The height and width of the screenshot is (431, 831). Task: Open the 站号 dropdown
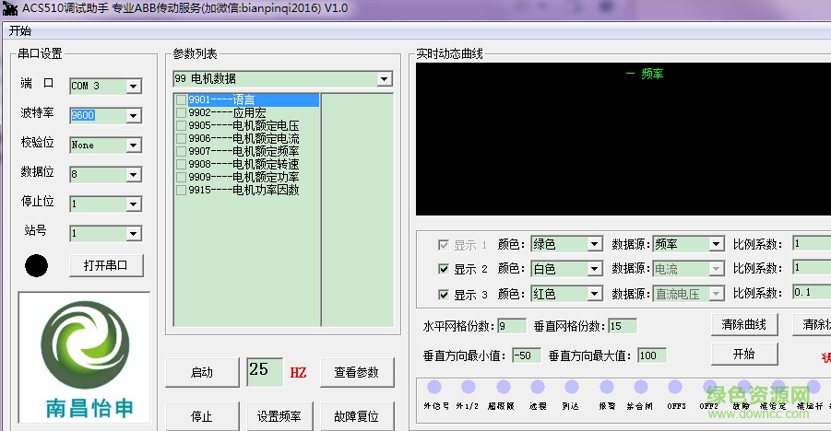click(x=134, y=233)
